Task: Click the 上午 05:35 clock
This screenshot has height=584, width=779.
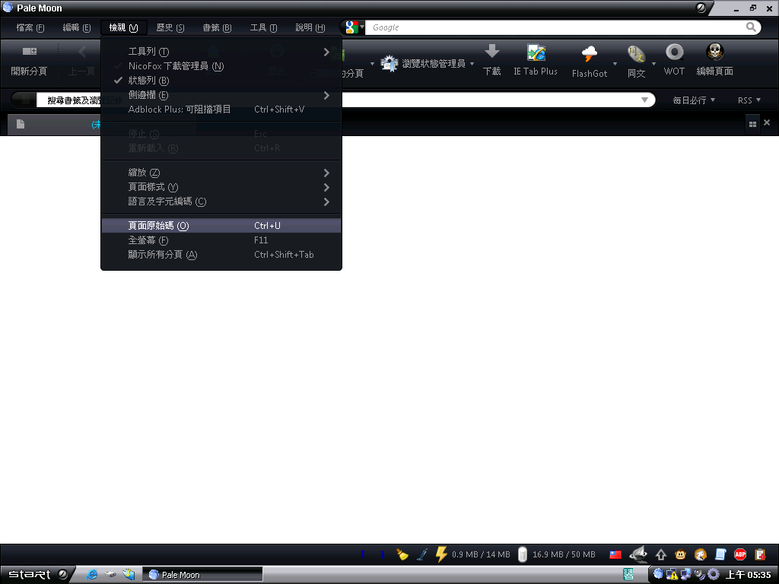Action: 749,575
